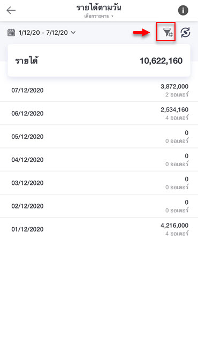Screen dimensions: 198x343
Task: Click the 3,872,000 amount with 2 orders
Action: (174, 87)
